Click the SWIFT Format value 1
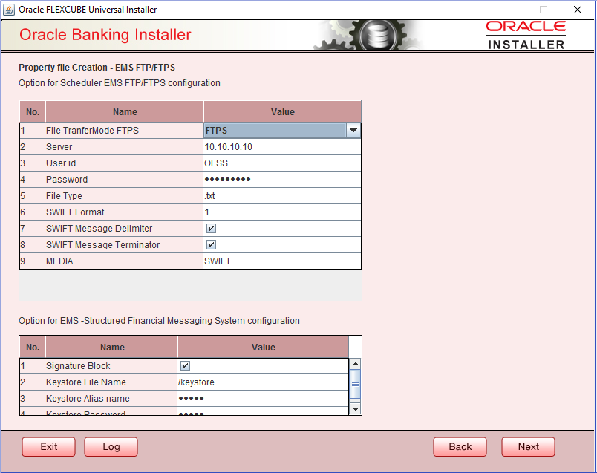597x473 pixels. (x=282, y=212)
